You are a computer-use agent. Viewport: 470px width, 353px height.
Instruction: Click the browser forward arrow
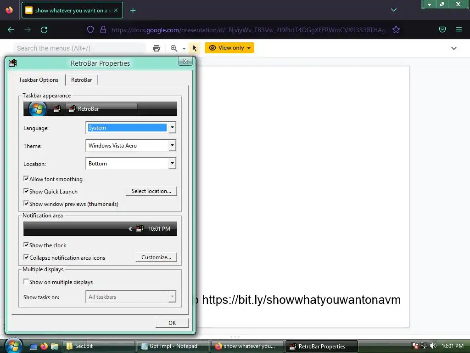point(28,30)
